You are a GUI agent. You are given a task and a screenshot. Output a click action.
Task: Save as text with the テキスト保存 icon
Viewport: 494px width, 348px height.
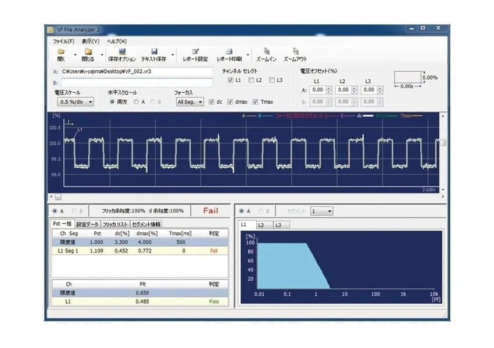click(x=154, y=52)
